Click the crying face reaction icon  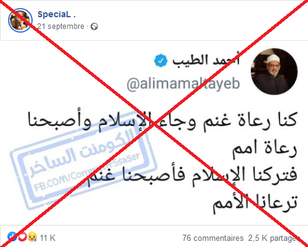[33, 237]
